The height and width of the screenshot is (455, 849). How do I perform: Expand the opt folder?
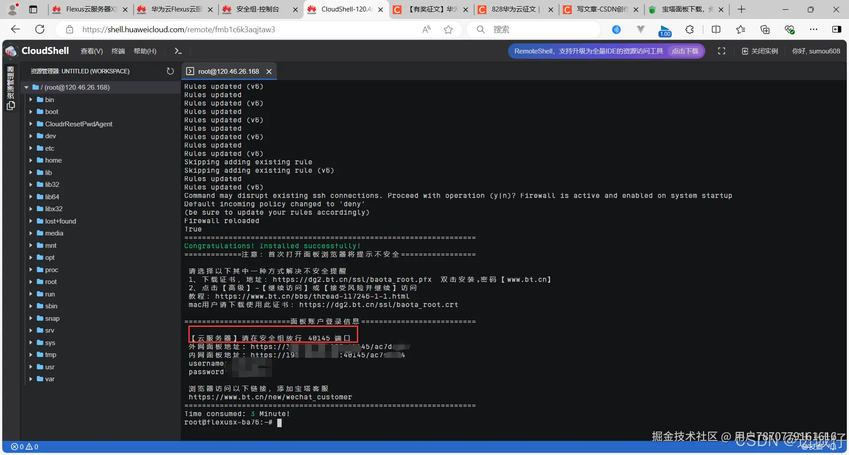click(x=31, y=258)
